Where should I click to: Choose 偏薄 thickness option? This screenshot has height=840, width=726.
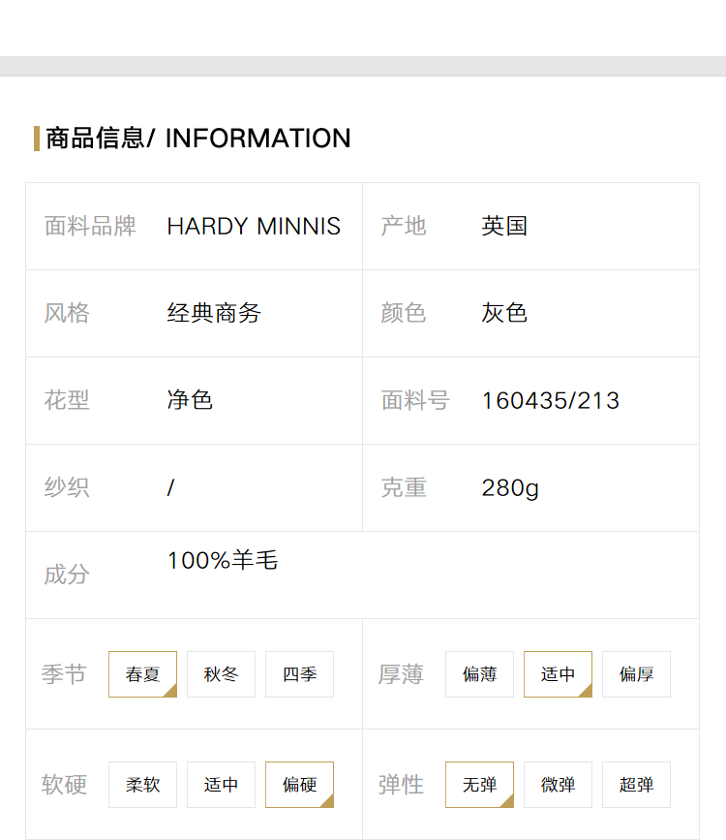click(x=480, y=674)
